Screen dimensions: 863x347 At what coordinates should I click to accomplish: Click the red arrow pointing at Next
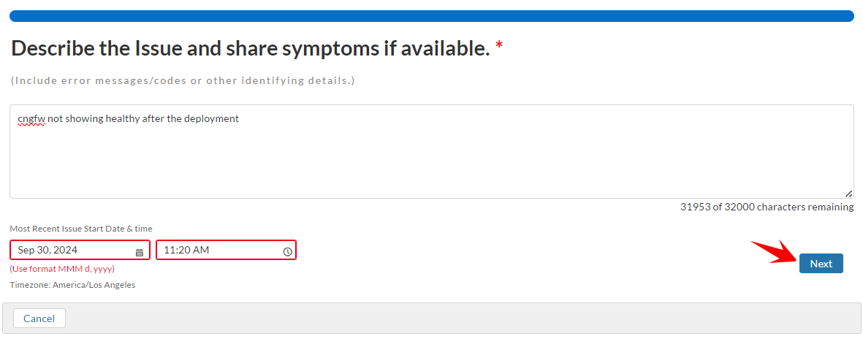tap(776, 251)
